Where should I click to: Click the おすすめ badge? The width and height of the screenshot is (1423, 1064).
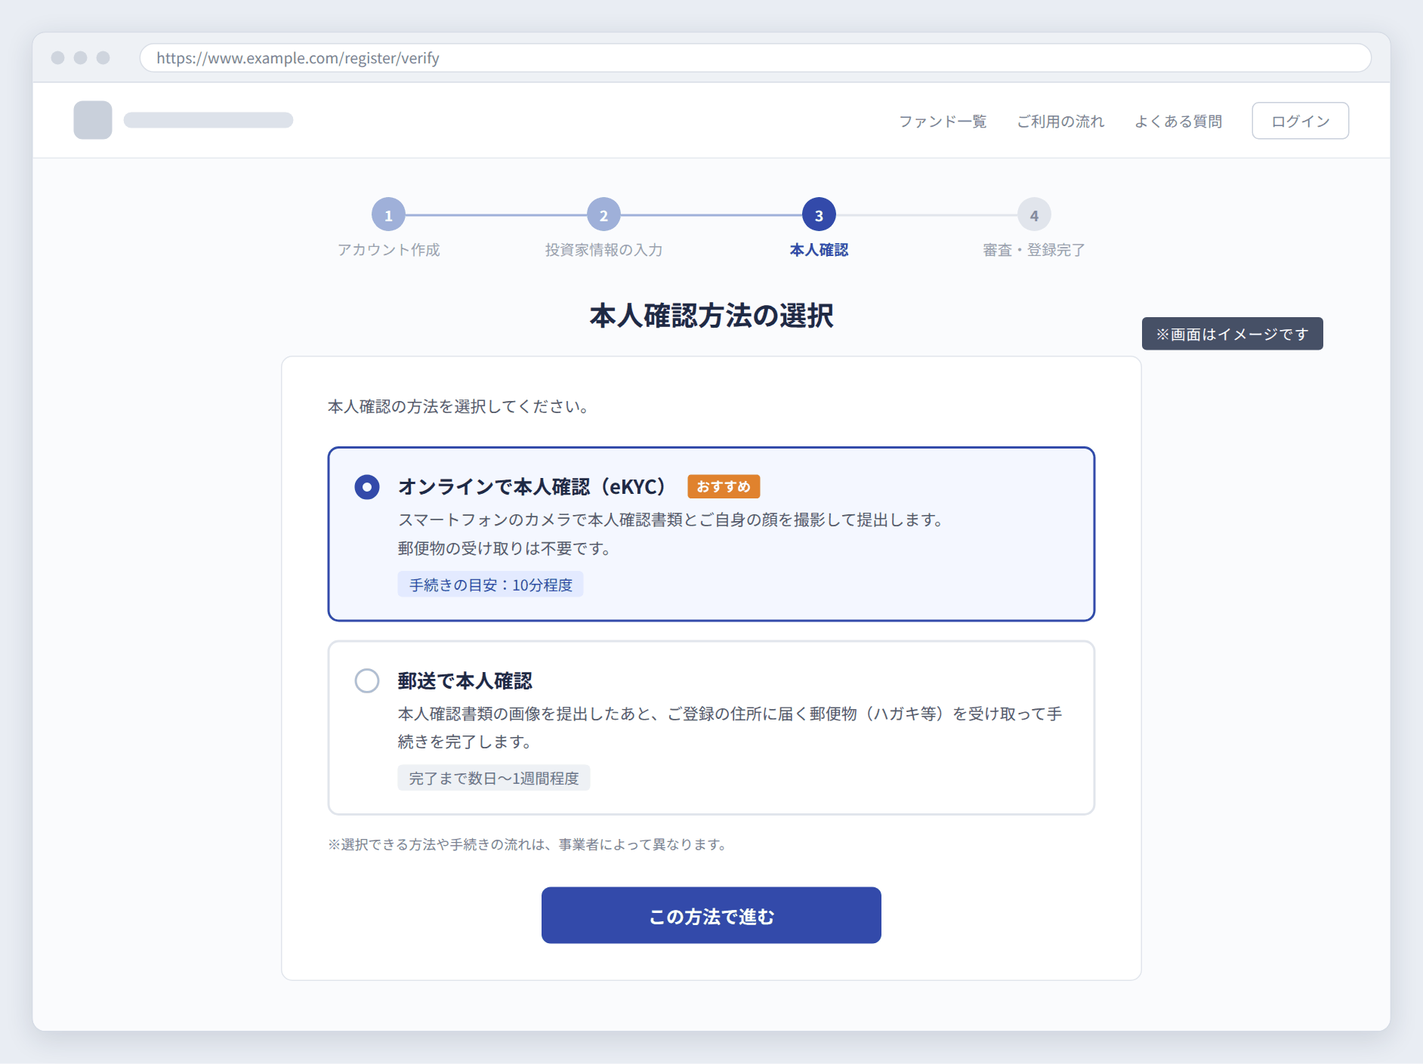(724, 486)
